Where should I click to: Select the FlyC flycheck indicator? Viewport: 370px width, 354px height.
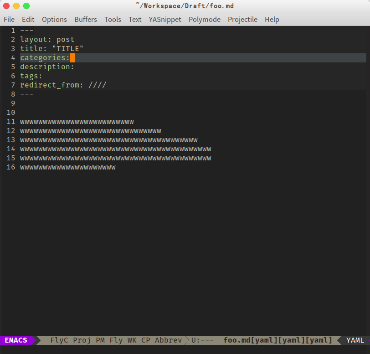click(58, 340)
